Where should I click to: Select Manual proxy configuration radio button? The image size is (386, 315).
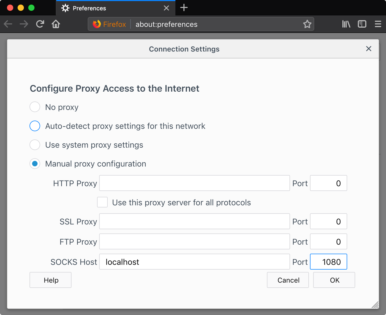pyautogui.click(x=35, y=164)
